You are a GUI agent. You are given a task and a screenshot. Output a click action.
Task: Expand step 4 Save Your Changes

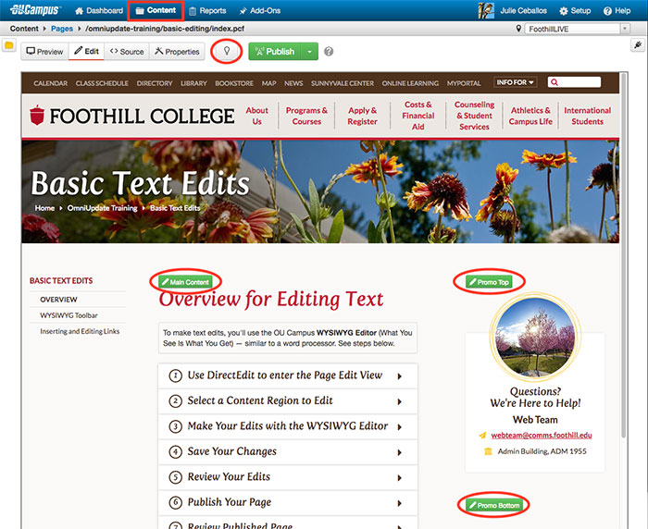(x=288, y=451)
